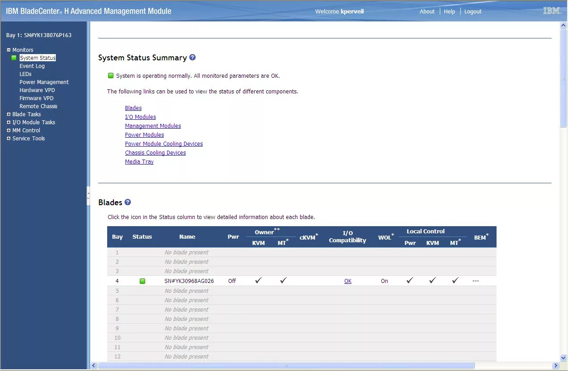Expand the Blade Tasks tree section
The image size is (568, 371).
pyautogui.click(x=8, y=114)
